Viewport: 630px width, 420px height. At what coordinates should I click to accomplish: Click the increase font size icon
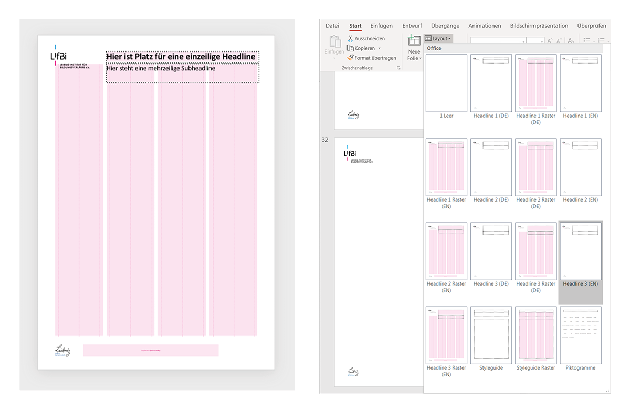550,40
